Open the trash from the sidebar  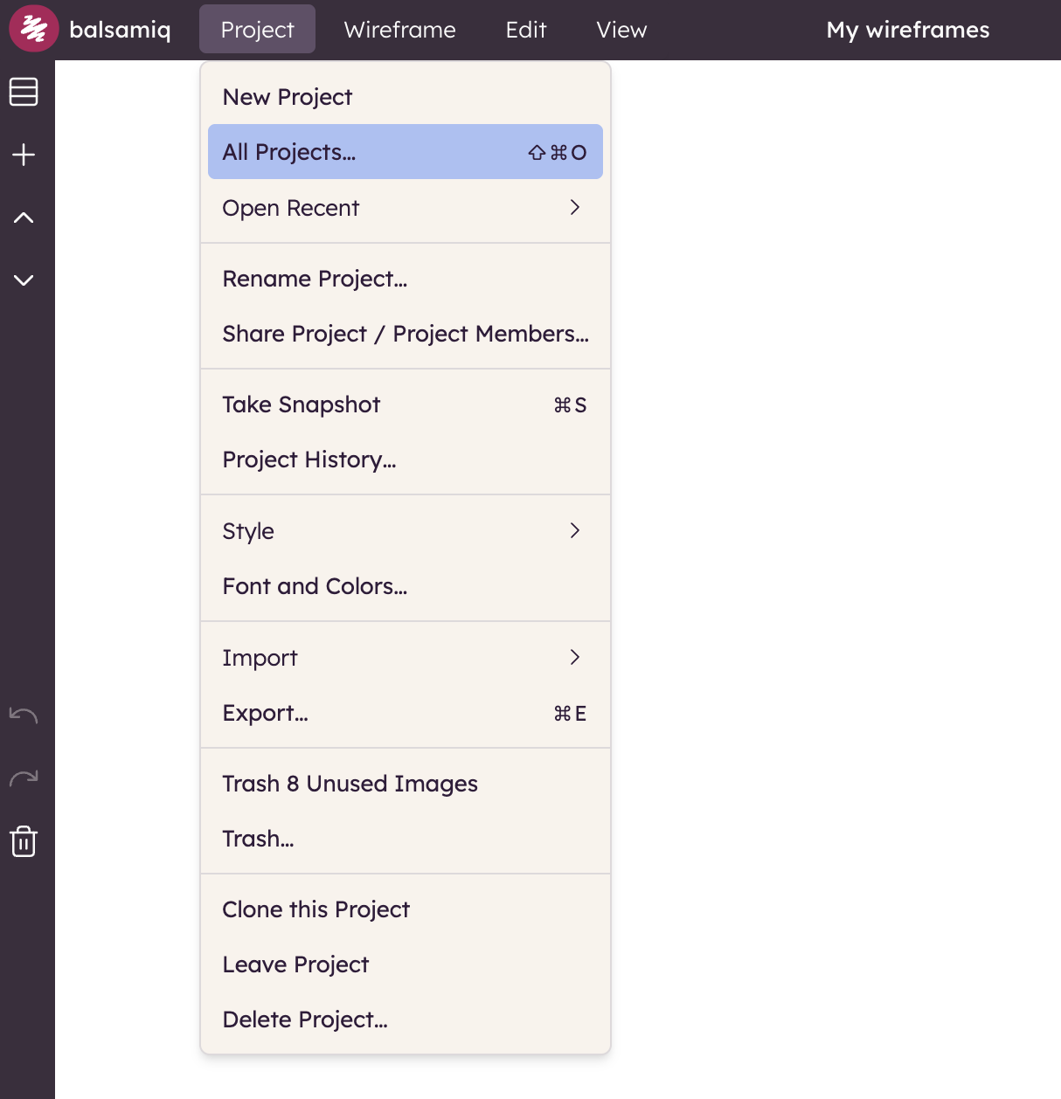pos(24,841)
